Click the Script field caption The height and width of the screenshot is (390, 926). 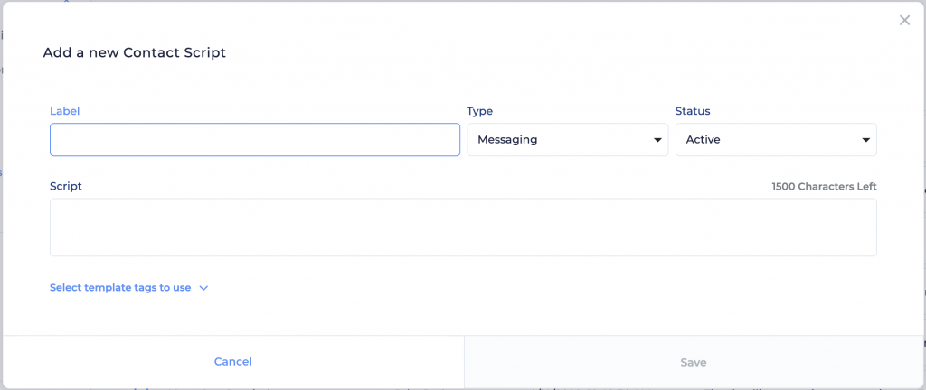click(65, 186)
